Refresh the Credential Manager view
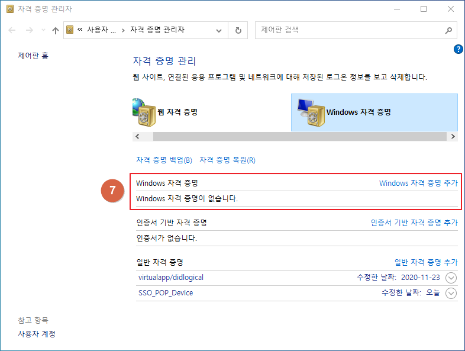This screenshot has height=351, width=465. [x=238, y=30]
